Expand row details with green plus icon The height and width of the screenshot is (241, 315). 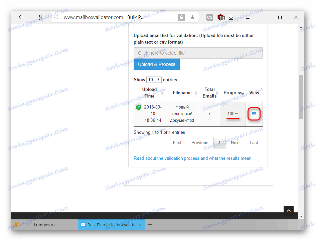[139, 107]
